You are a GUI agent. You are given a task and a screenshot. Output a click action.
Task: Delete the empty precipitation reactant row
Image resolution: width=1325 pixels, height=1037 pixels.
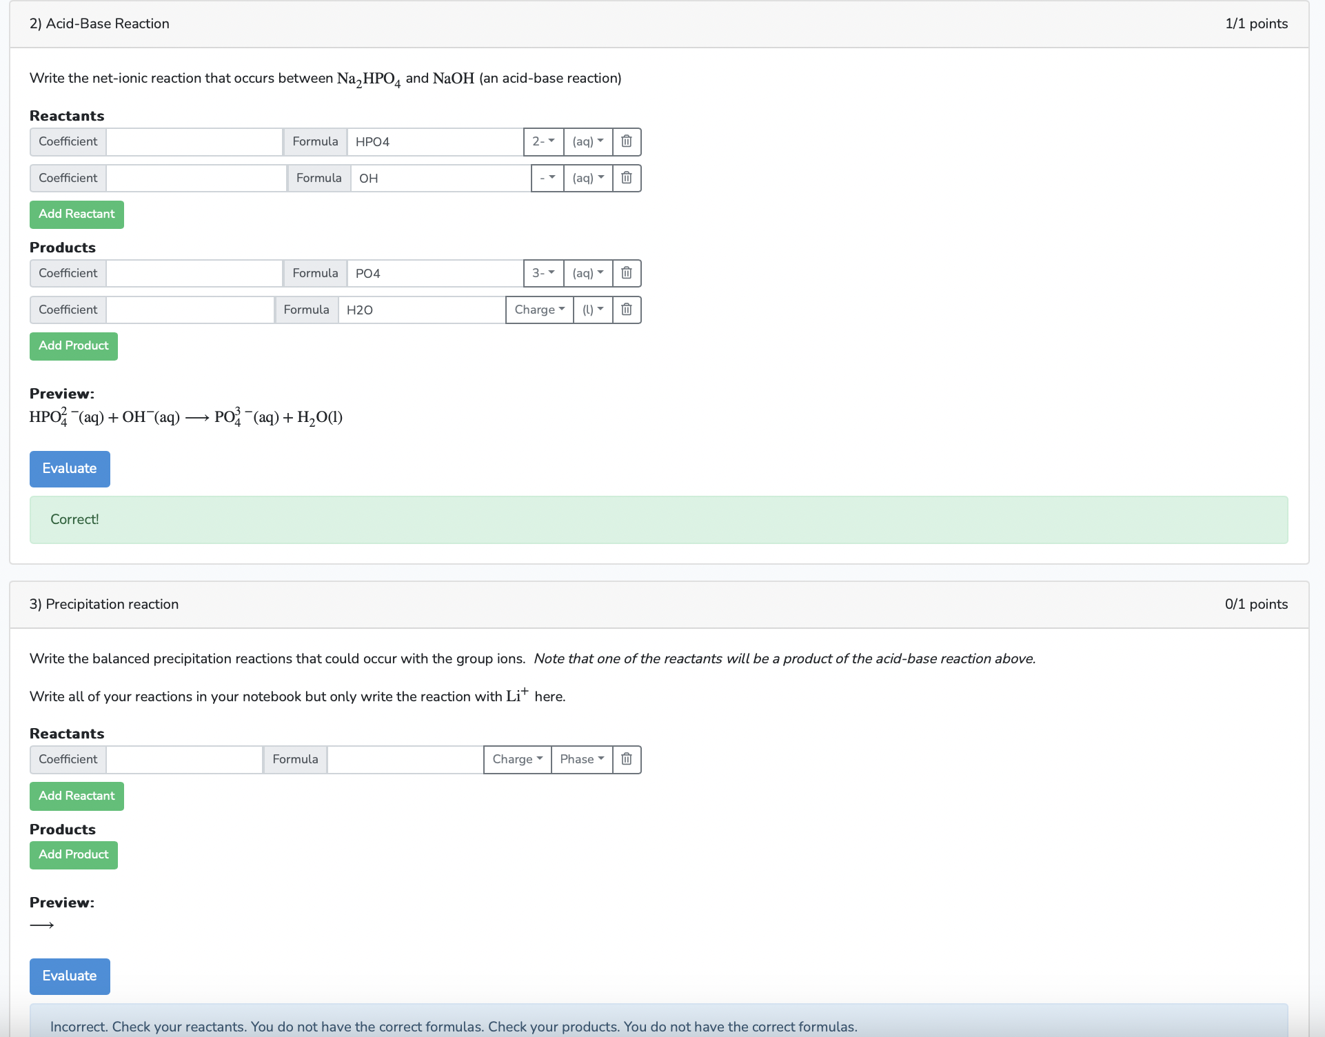click(x=626, y=759)
